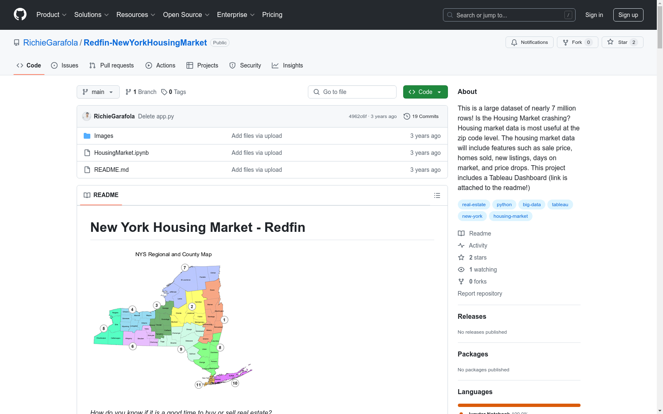View the 19 Commits history

(x=421, y=116)
